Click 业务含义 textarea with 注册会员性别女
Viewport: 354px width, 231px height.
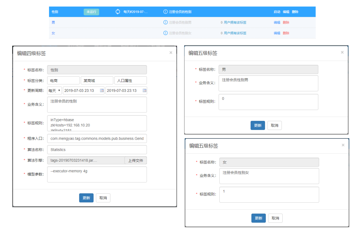click(x=269, y=176)
